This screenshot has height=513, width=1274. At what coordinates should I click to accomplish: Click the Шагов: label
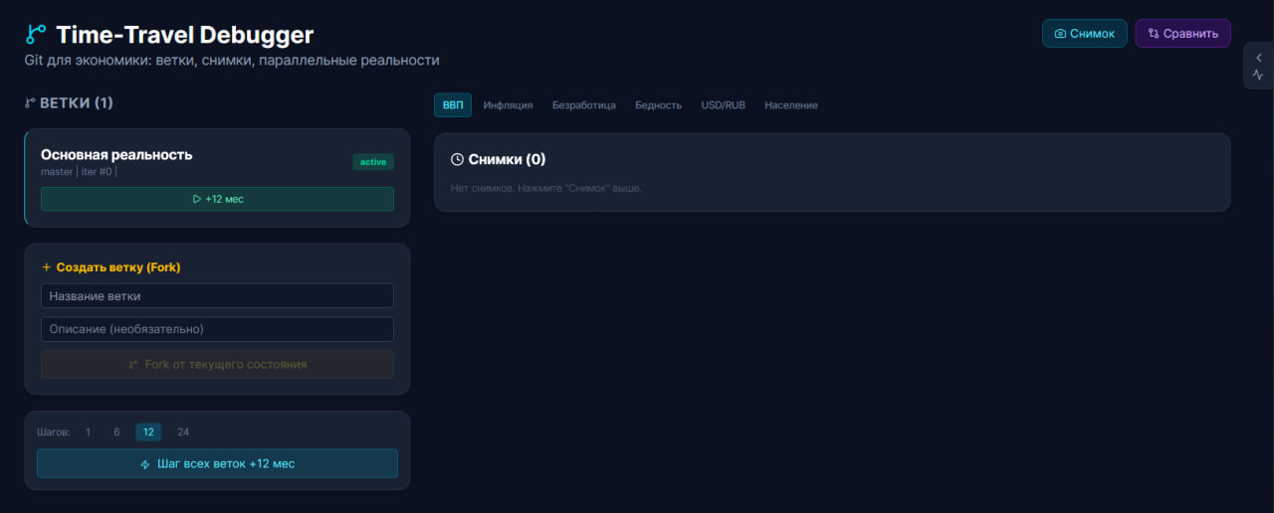coord(54,432)
